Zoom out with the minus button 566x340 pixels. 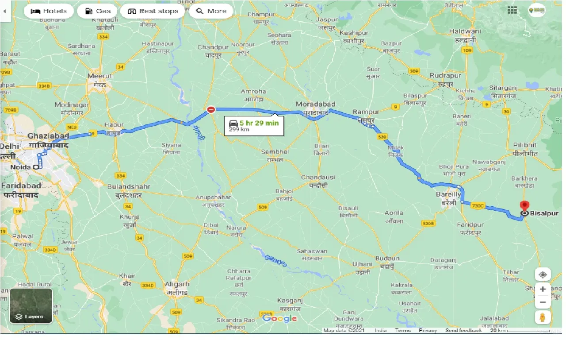tap(543, 303)
